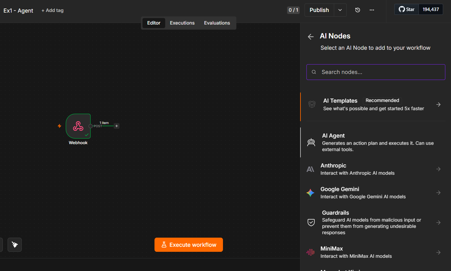
Task: Click the AI Templates cube icon
Action: [312, 104]
